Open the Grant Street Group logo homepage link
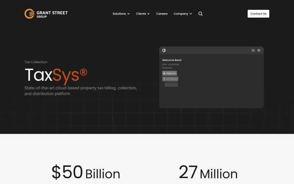This screenshot has width=294, height=184. (46, 14)
